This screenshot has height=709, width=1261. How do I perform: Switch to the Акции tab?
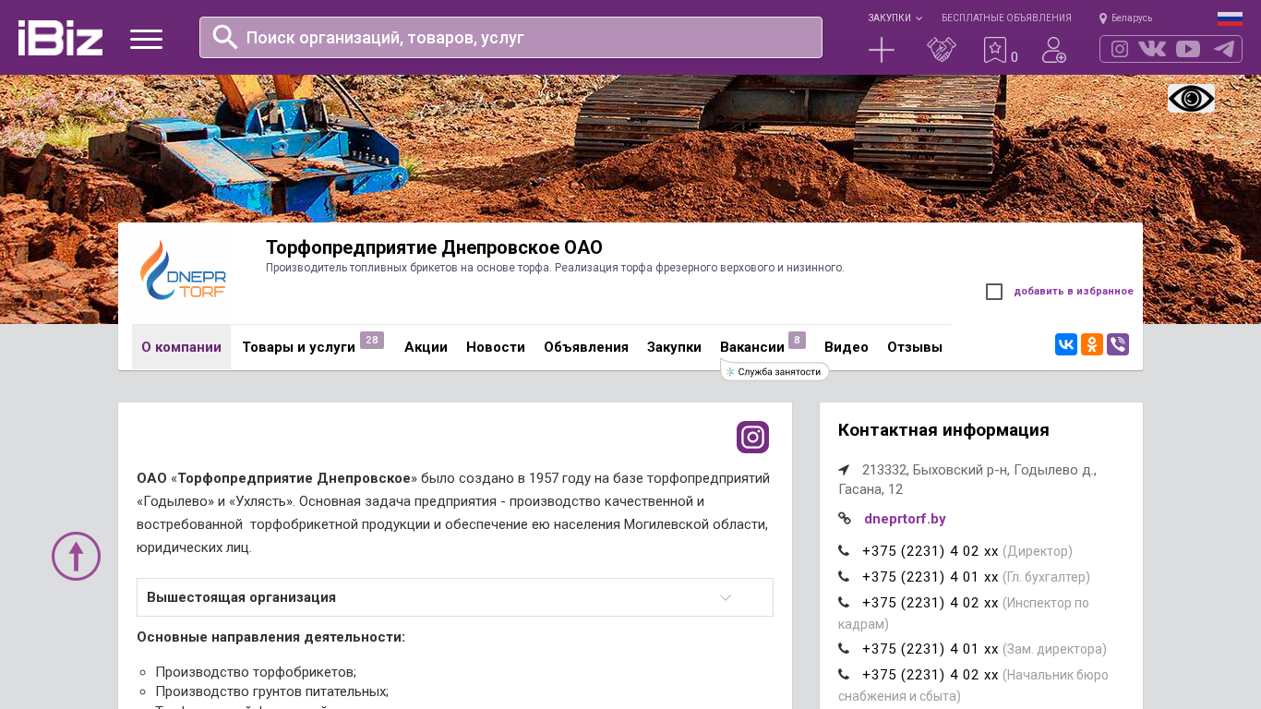(426, 347)
